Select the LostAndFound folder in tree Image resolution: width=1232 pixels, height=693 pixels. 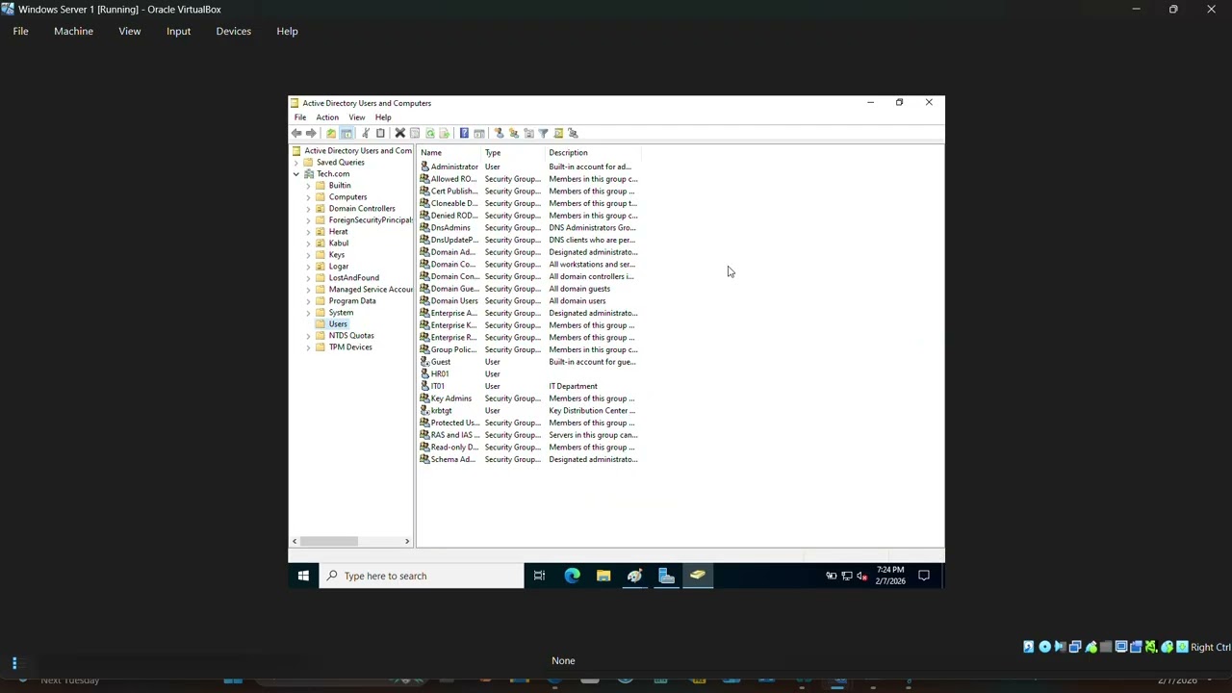pyautogui.click(x=347, y=278)
